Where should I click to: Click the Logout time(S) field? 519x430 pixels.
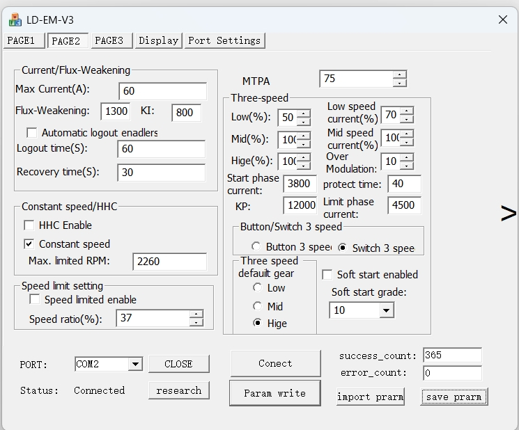[161, 149]
